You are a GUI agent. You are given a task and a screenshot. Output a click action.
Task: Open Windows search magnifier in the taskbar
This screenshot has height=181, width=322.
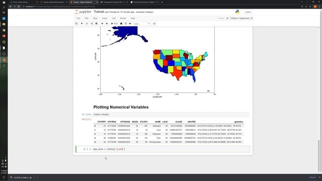tap(4, 8)
